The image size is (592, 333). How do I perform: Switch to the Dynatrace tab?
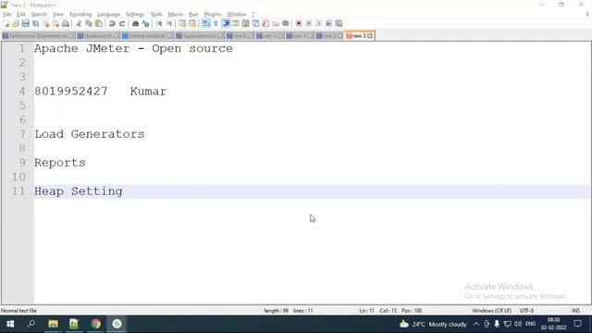coord(98,36)
